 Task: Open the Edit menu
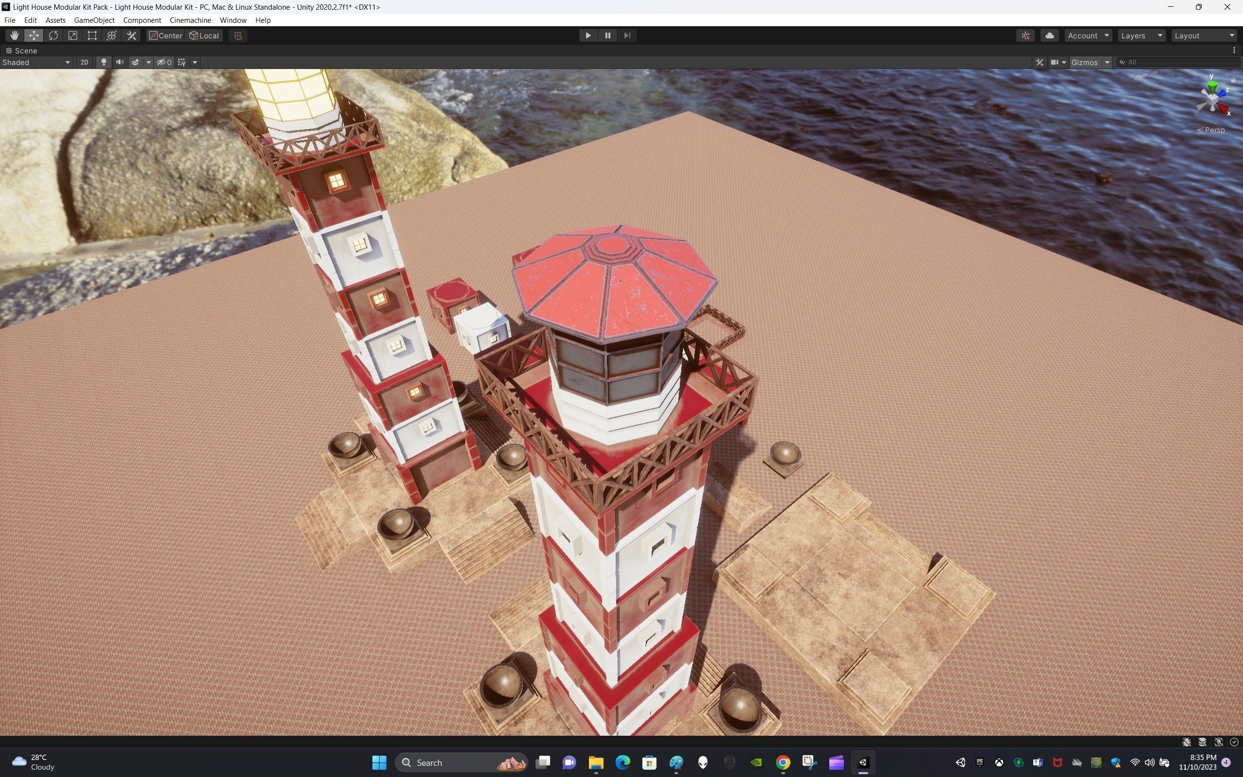pyautogui.click(x=30, y=20)
